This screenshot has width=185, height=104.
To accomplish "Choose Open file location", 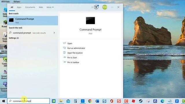I will point(75,53).
